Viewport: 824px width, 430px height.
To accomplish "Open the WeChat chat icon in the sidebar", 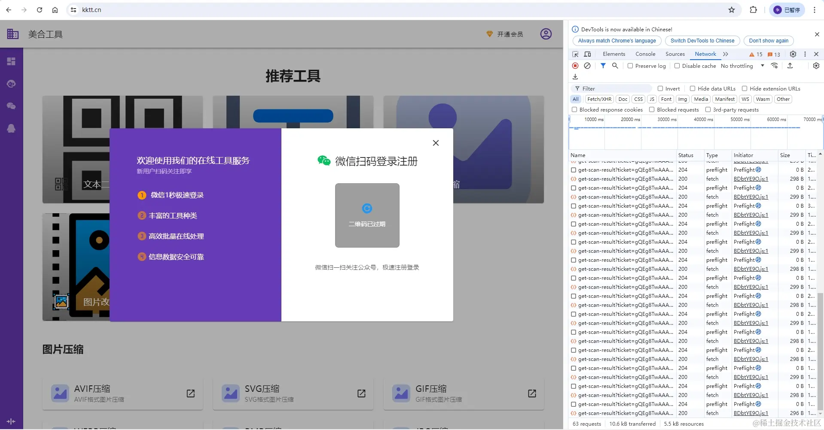I will click(12, 106).
